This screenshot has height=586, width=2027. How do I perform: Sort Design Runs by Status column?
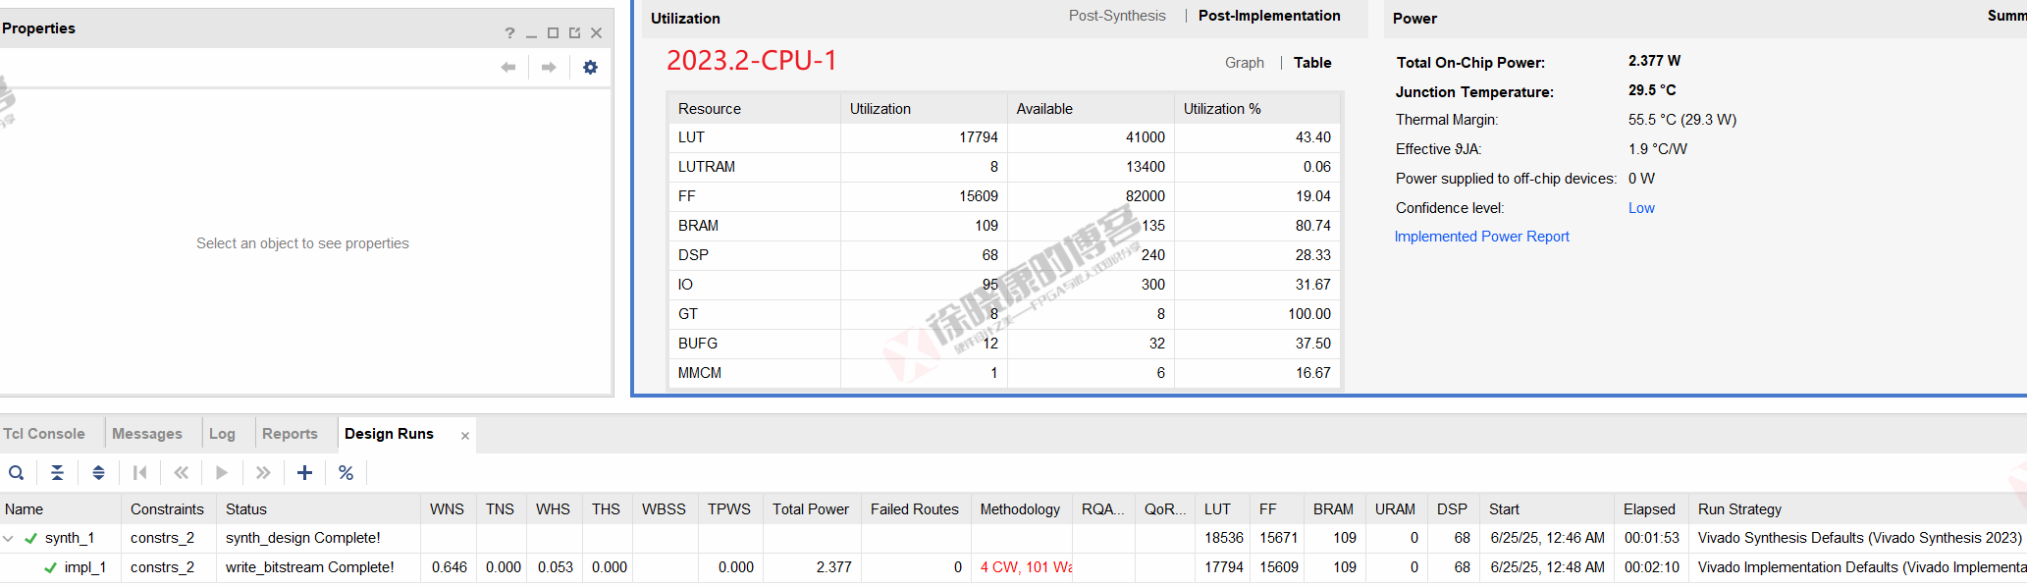[318, 509]
